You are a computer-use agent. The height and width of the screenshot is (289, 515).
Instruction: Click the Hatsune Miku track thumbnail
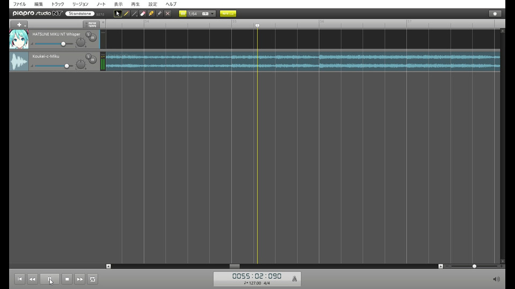pyautogui.click(x=19, y=39)
